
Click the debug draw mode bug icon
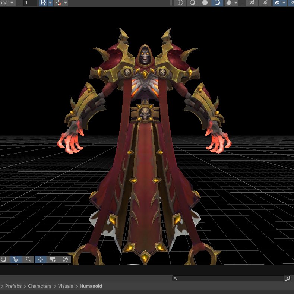(x=229, y=3)
